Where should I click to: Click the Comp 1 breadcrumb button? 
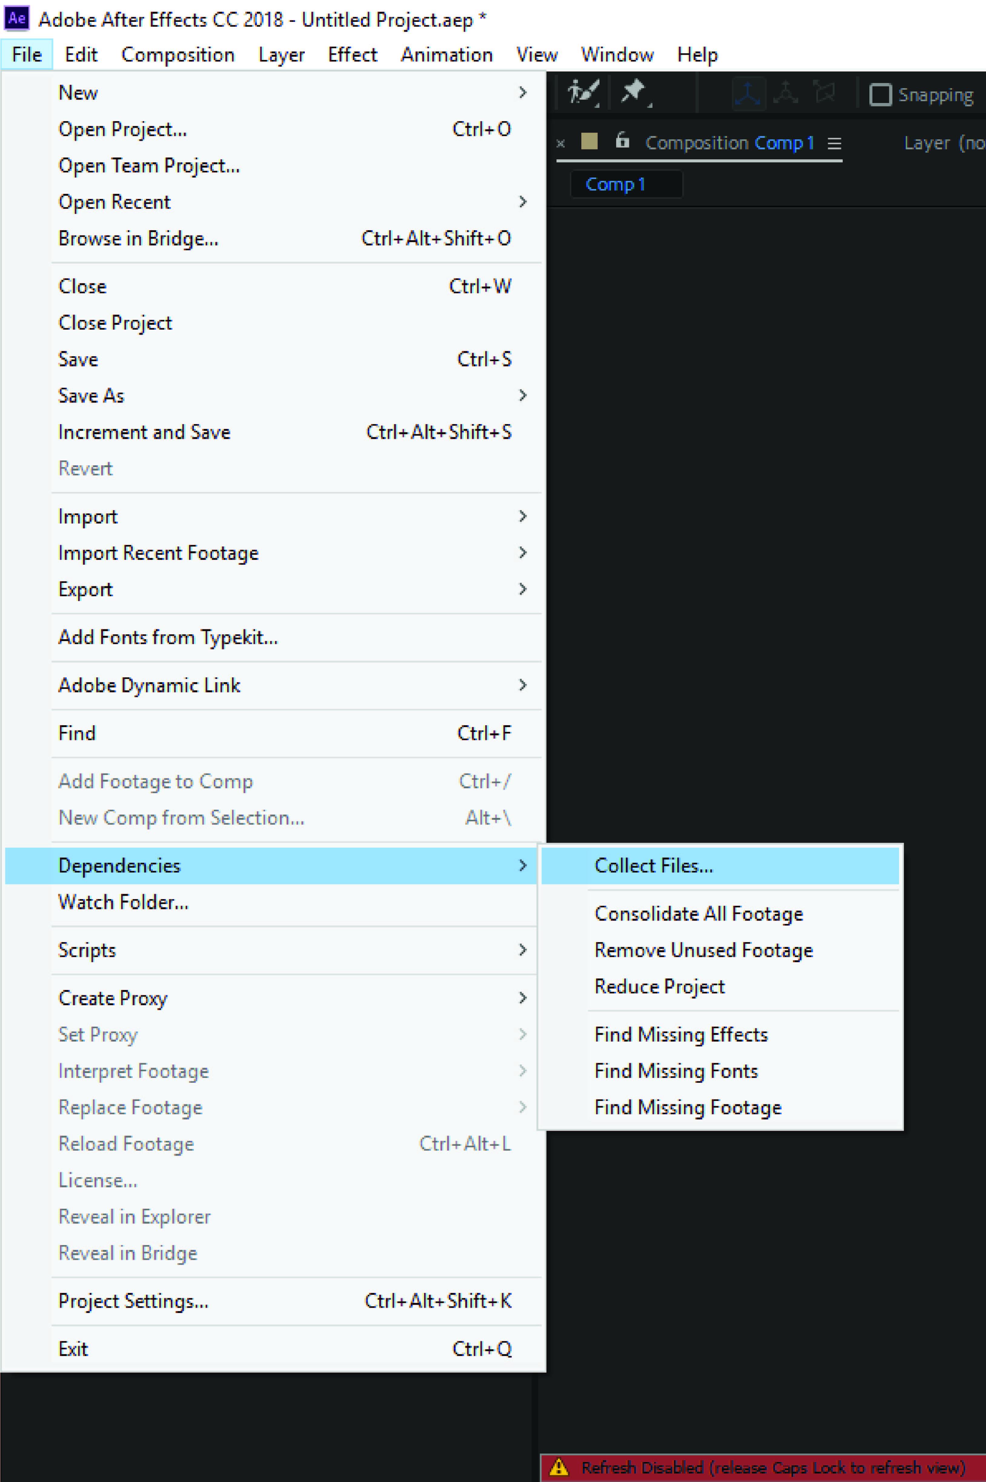(x=615, y=184)
